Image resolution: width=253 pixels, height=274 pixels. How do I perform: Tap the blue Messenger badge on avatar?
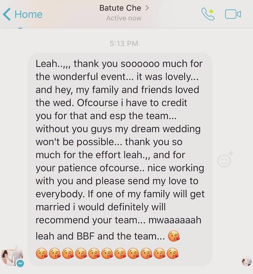(20, 263)
